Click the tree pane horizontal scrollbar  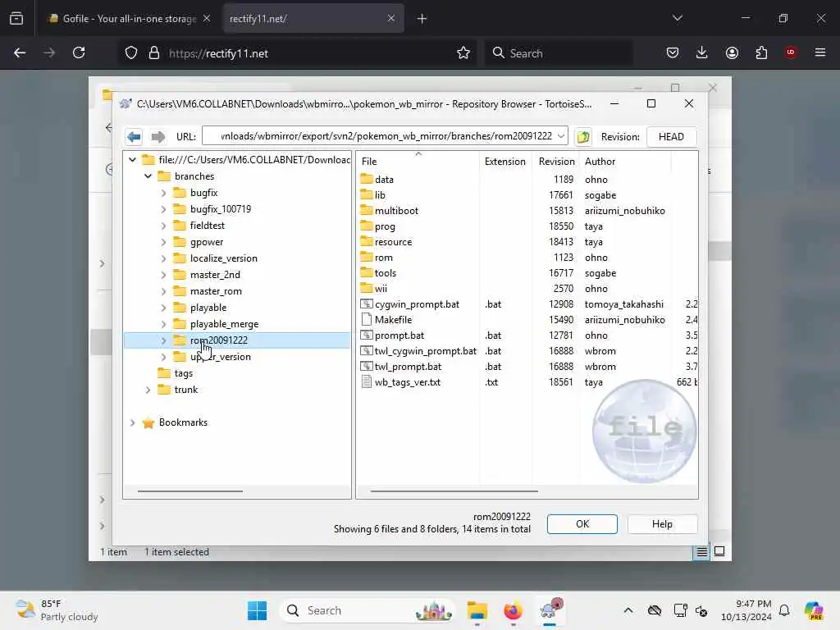[x=190, y=491]
